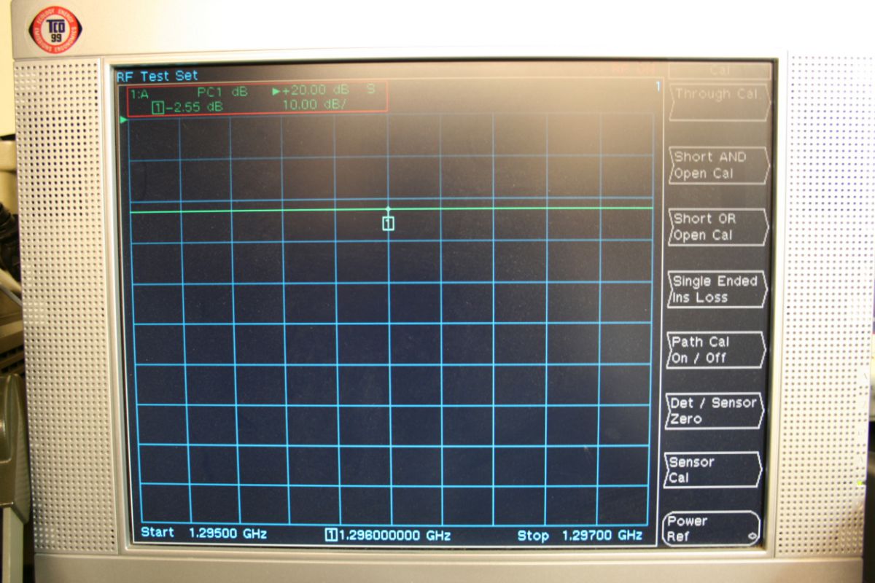Start Det / Sensor Zero

pos(715,411)
